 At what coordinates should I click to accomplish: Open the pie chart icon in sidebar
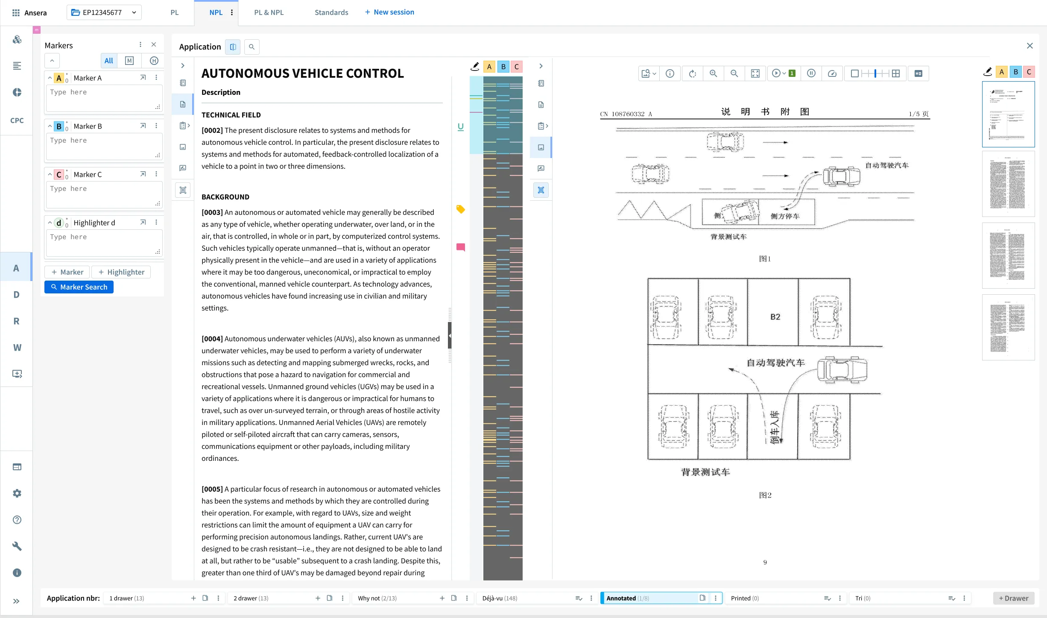tap(17, 92)
